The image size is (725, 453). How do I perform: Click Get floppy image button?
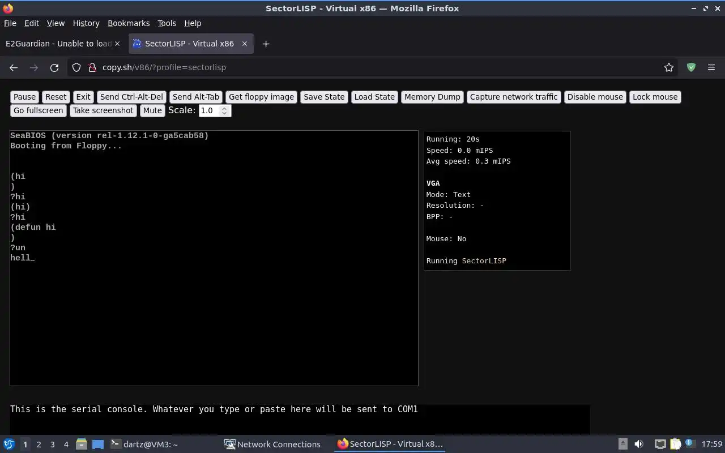261,97
